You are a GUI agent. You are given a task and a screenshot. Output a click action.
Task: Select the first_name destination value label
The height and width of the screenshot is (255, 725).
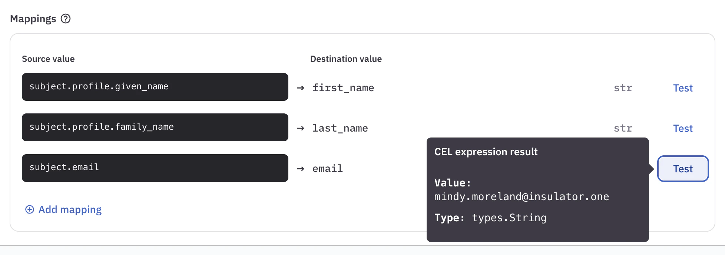(x=343, y=87)
